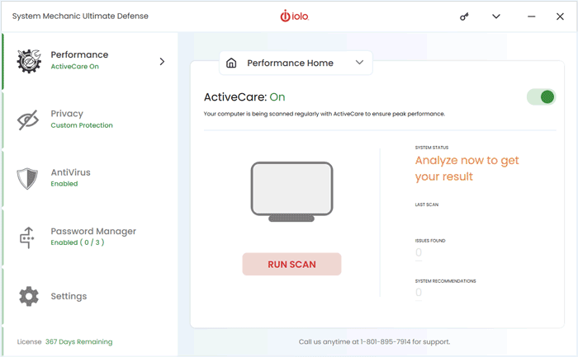578x357 pixels.
Task: Open the title bar chevron menu
Action: (x=496, y=16)
